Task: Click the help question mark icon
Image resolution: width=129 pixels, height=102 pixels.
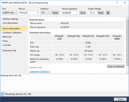Action: [117, 3]
